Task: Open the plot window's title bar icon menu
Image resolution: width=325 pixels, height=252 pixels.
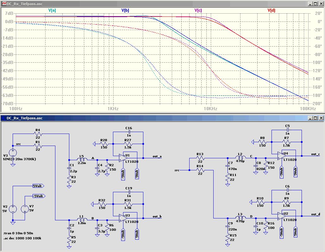Action: (x=4, y=3)
